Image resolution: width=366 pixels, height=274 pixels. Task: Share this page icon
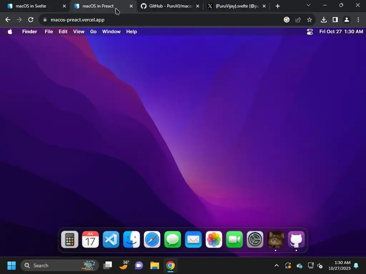pos(298,20)
